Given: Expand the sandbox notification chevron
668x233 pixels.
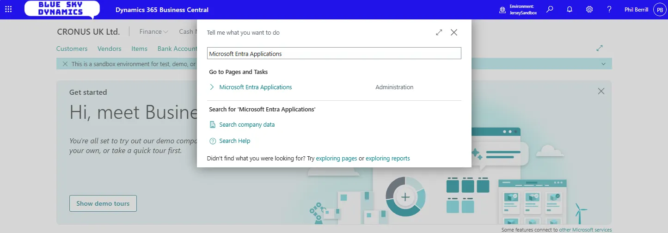Looking at the screenshot, I should tap(603, 64).
